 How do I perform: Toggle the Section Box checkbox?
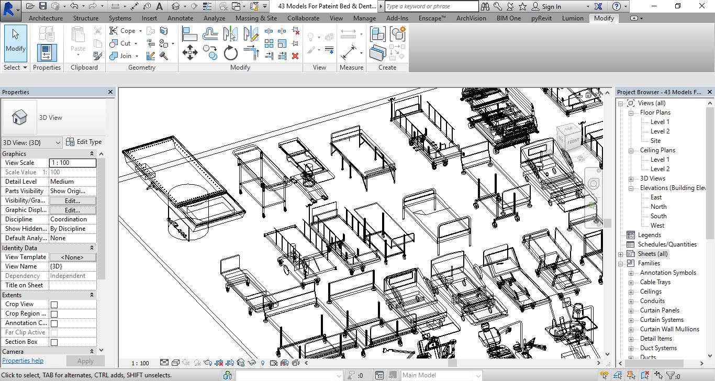[x=54, y=342]
